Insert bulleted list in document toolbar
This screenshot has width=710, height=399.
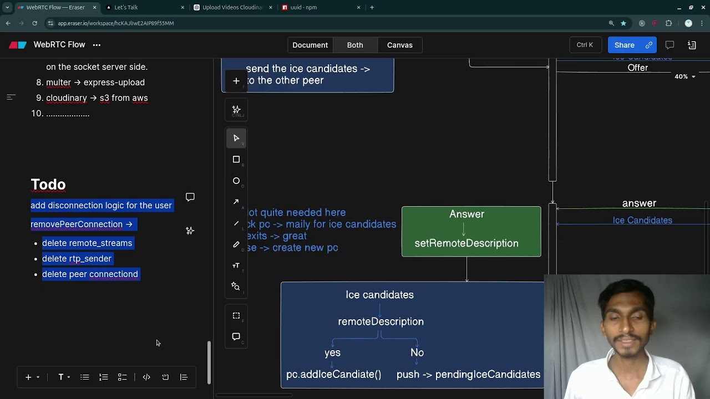tap(85, 377)
